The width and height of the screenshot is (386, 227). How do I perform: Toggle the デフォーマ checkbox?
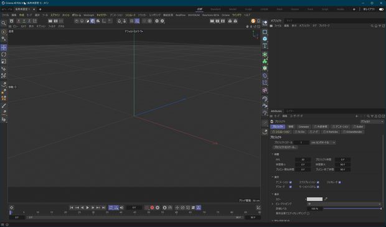tap(291, 187)
